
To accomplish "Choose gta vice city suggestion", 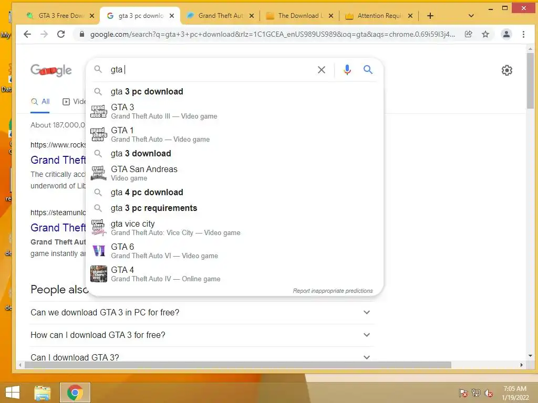I will [234, 228].
